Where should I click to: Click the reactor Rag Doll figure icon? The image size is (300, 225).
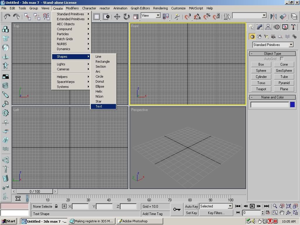pyautogui.click(x=5, y=169)
